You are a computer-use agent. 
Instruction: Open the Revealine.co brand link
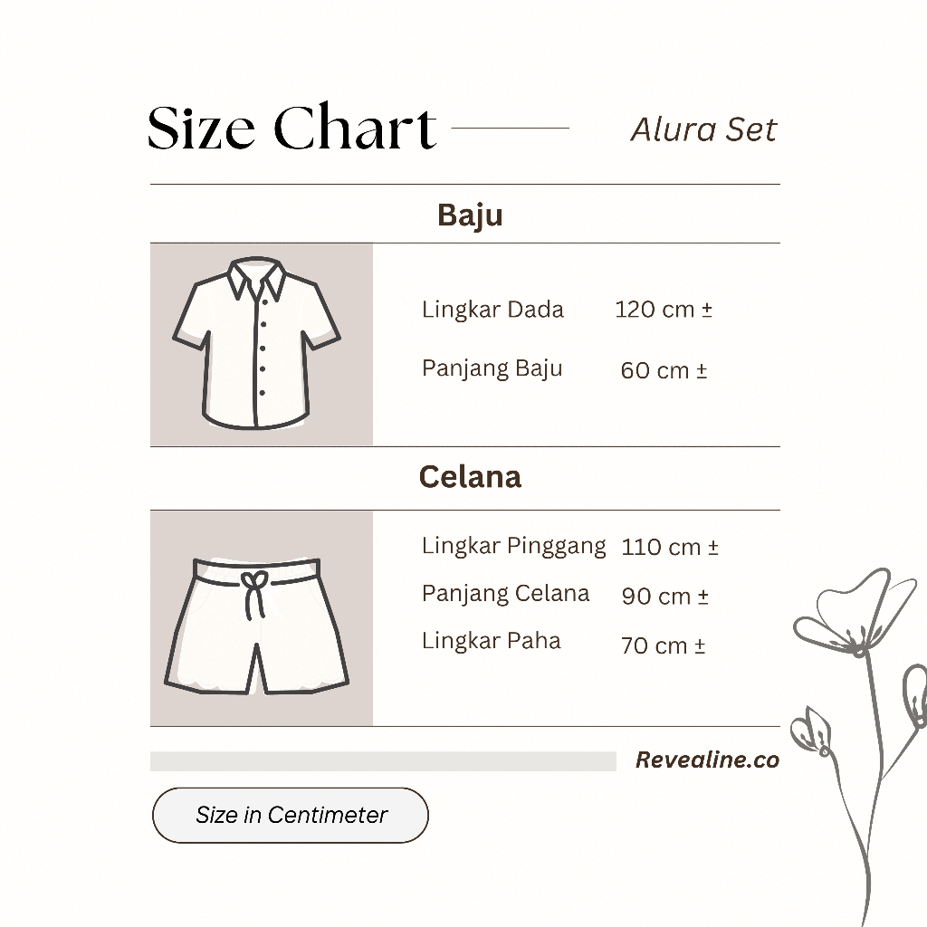click(x=707, y=760)
